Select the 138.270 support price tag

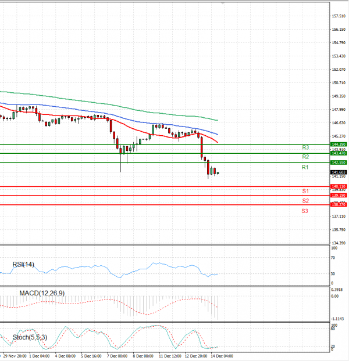[x=339, y=204]
